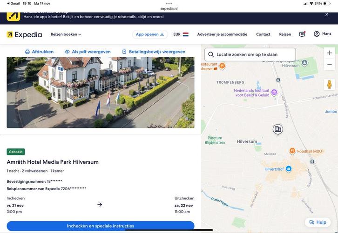
Task: Click the Locatie zoeken search field
Action: (250, 54)
